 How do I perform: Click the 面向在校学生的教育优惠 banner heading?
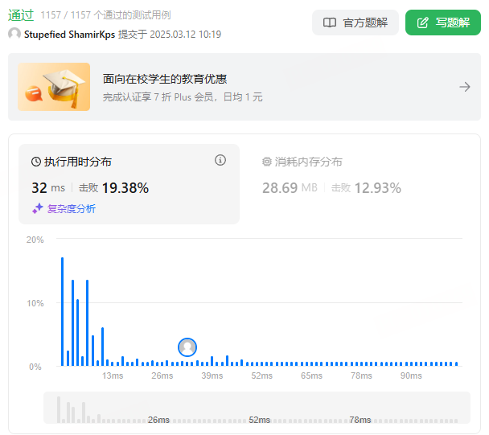pyautogui.click(x=165, y=79)
